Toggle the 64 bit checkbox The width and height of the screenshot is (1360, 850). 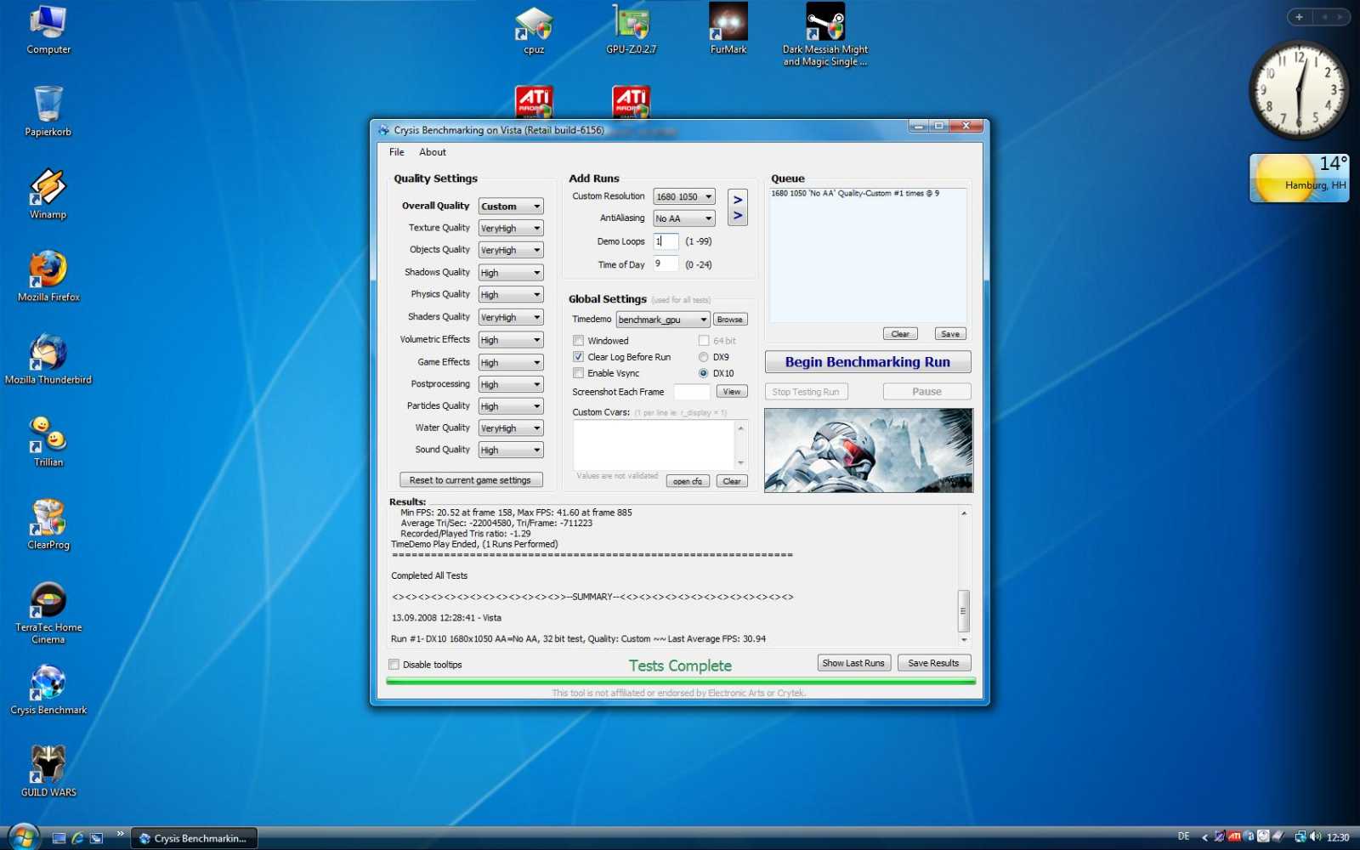(704, 341)
